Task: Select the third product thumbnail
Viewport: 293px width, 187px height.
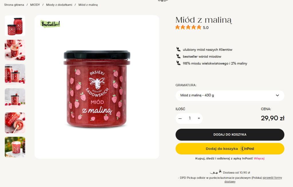Action: click(15, 74)
